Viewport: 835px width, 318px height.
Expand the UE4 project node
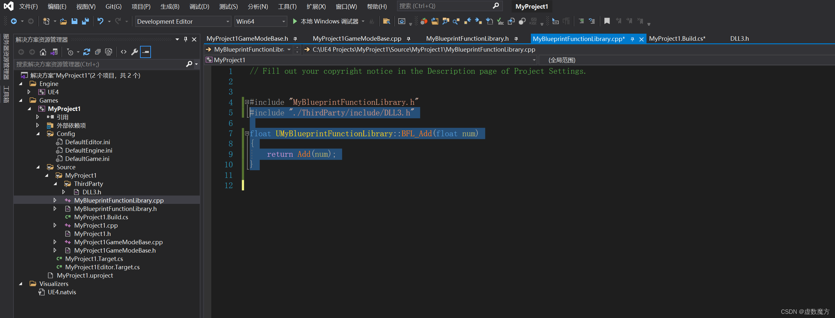(x=29, y=92)
